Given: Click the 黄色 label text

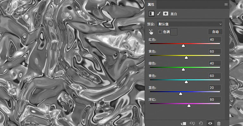Looking at the screenshot, I should point(152,51).
